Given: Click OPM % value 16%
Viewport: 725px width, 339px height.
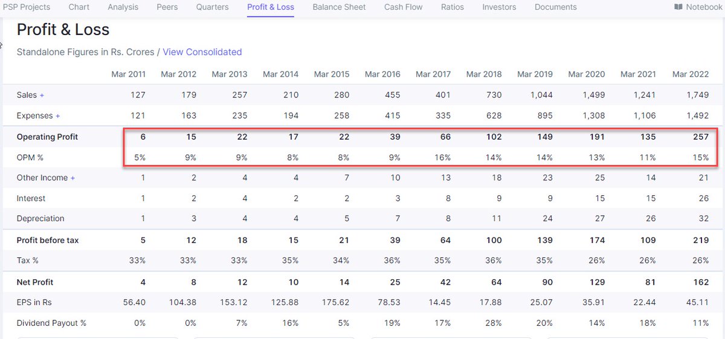Looking at the screenshot, I should 442,157.
